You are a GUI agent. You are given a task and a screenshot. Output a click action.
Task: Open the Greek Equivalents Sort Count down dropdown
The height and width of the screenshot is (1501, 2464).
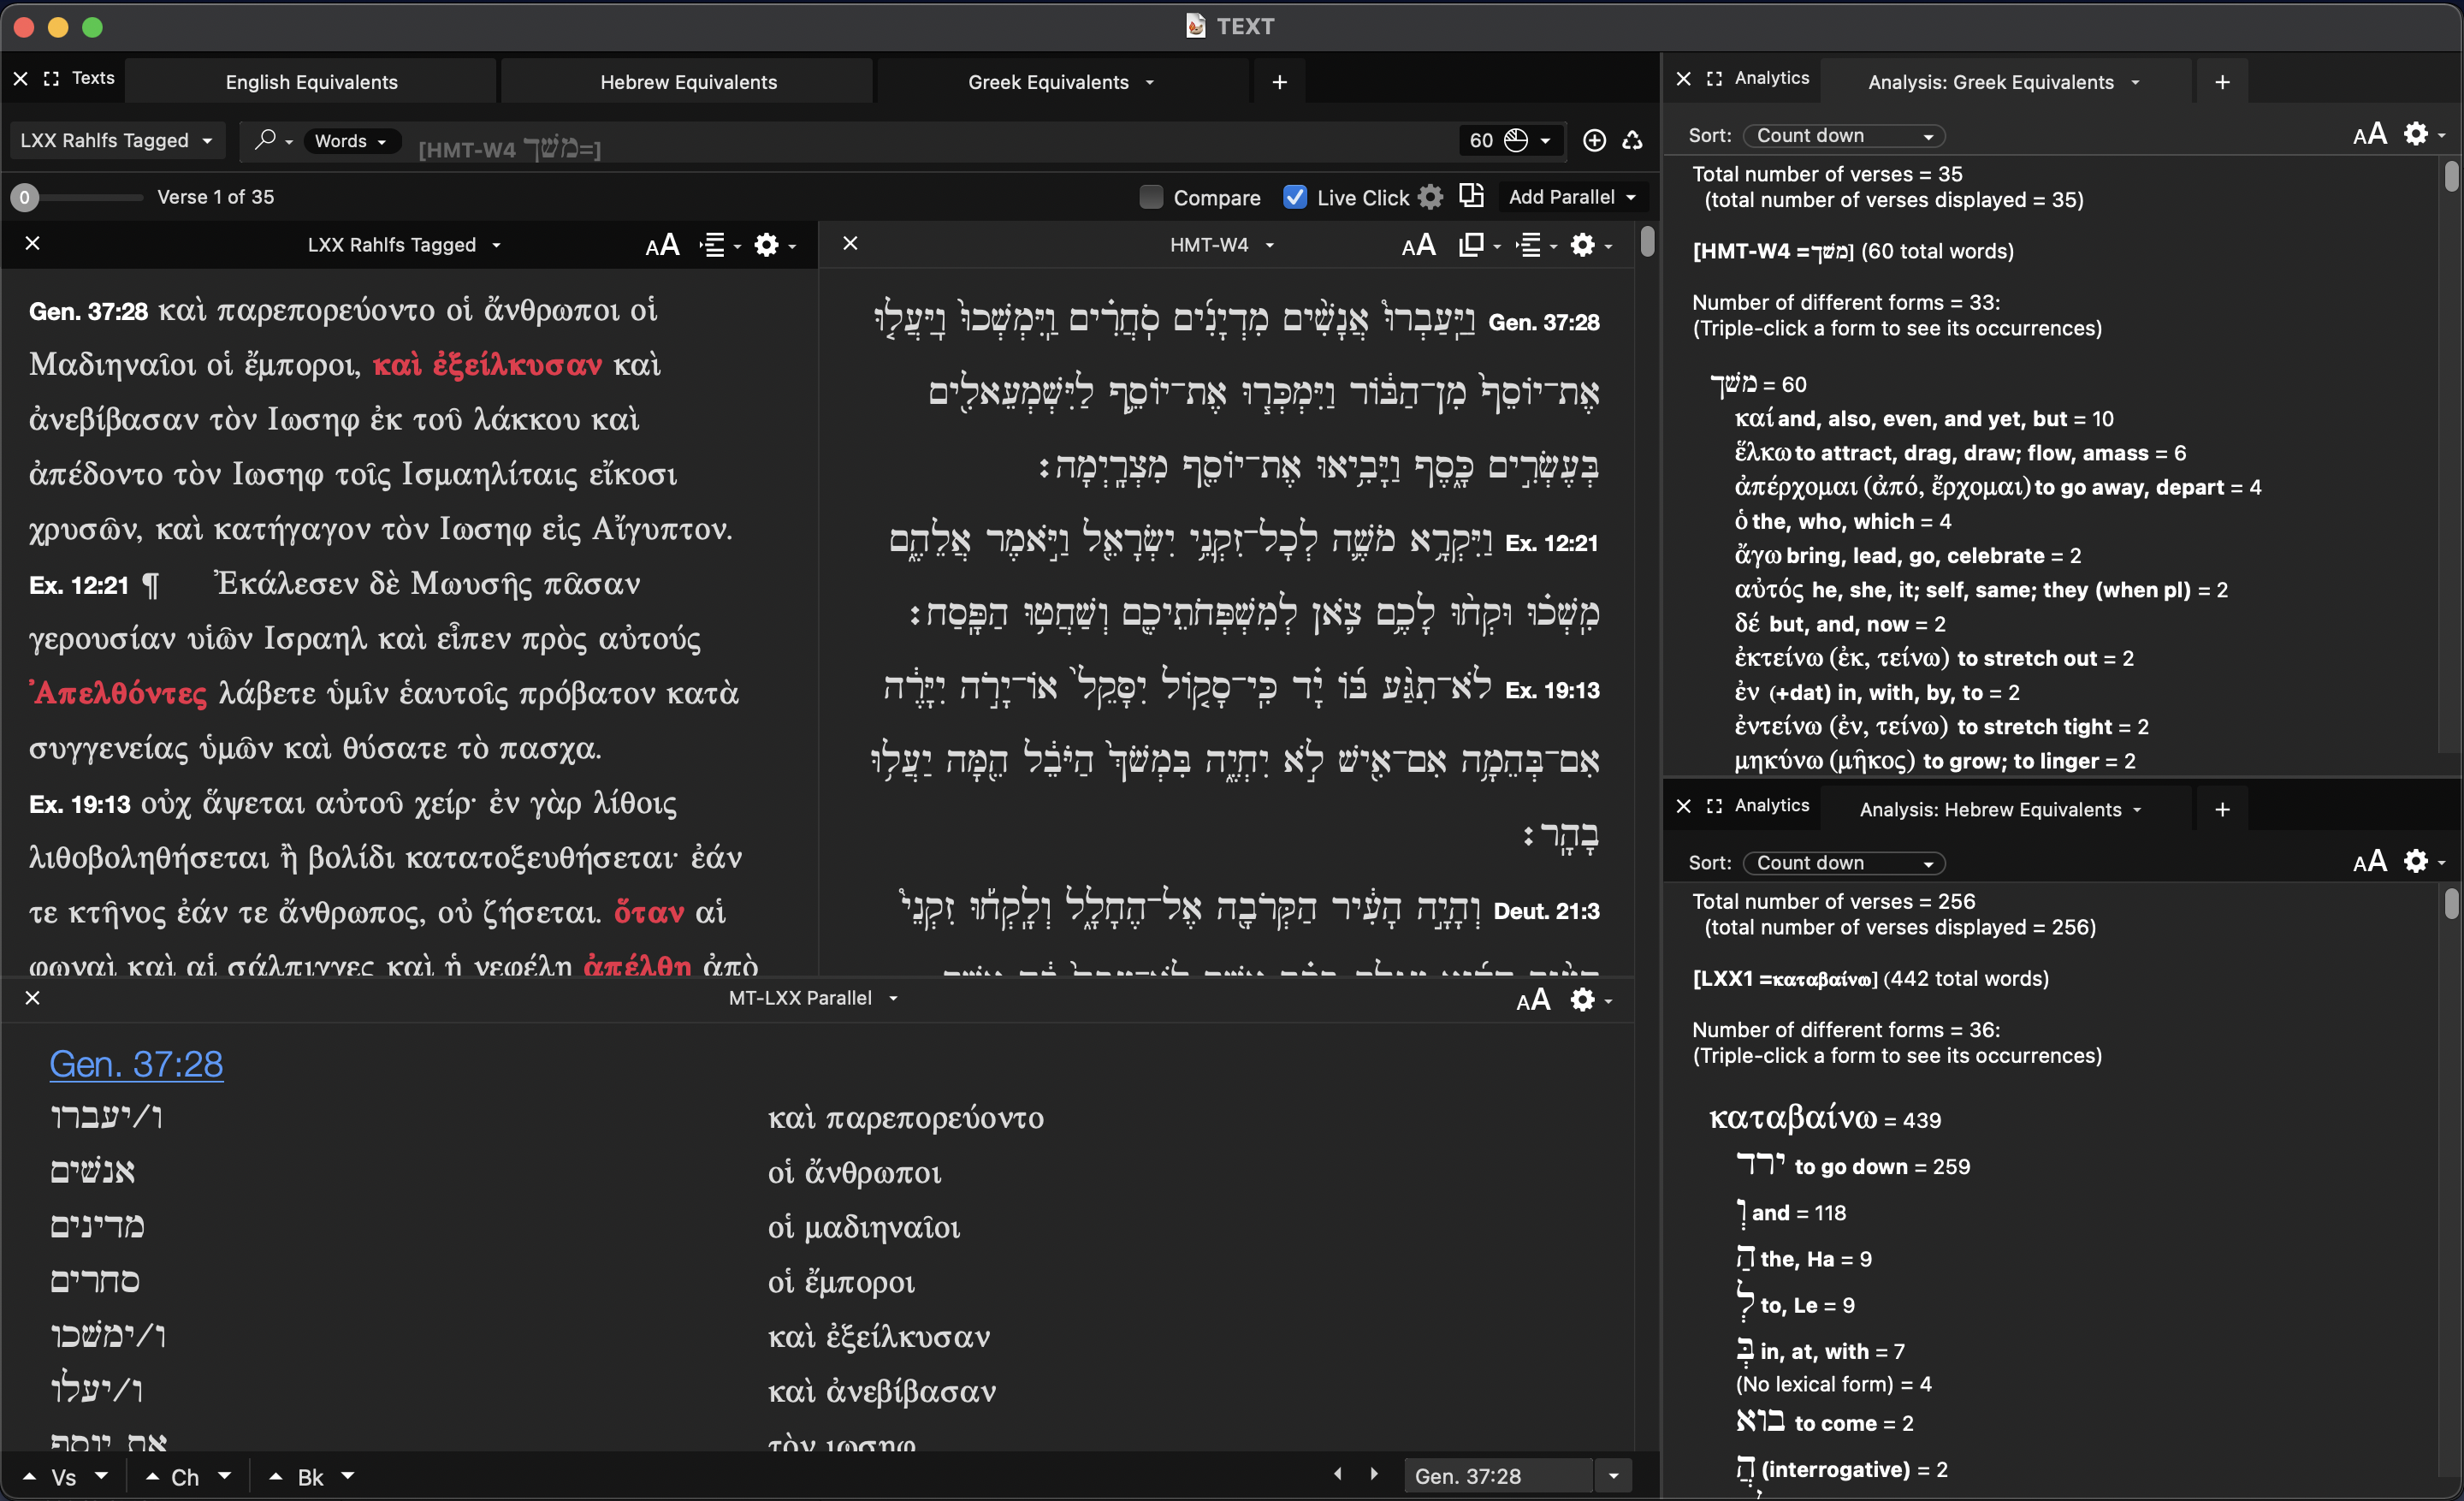pos(1844,136)
